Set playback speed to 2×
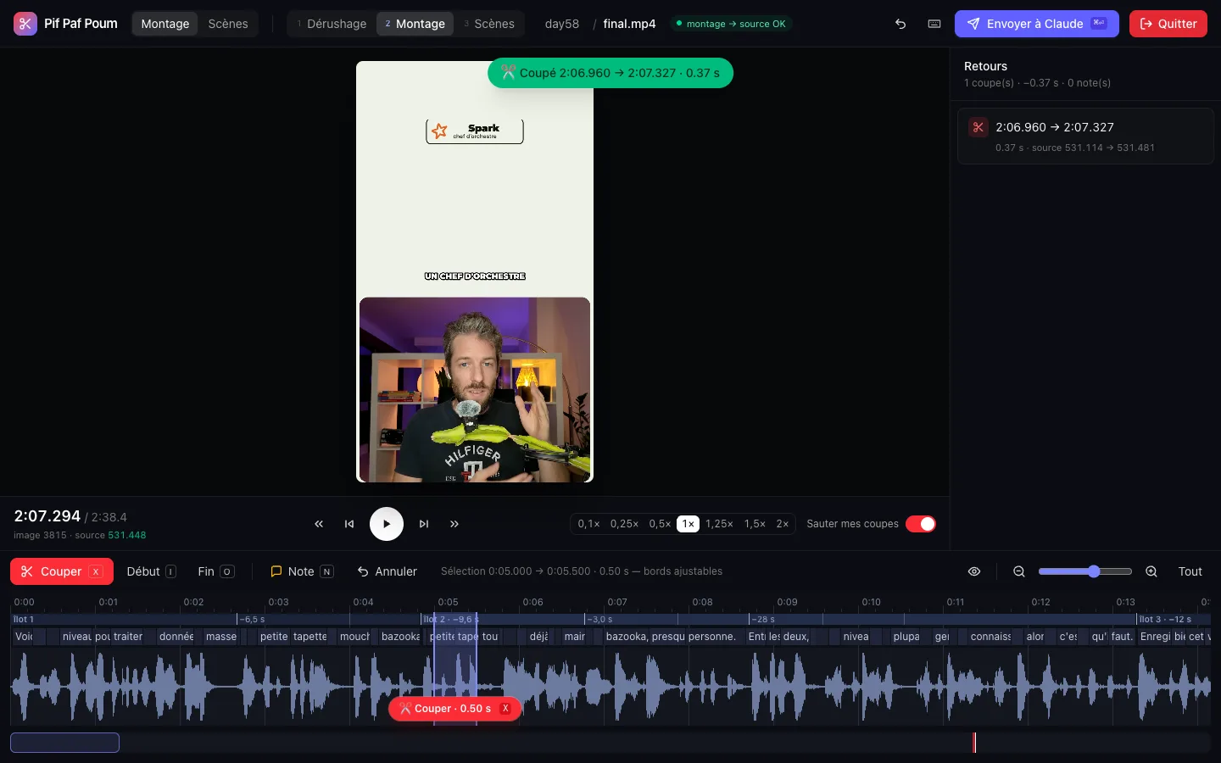 coord(783,524)
